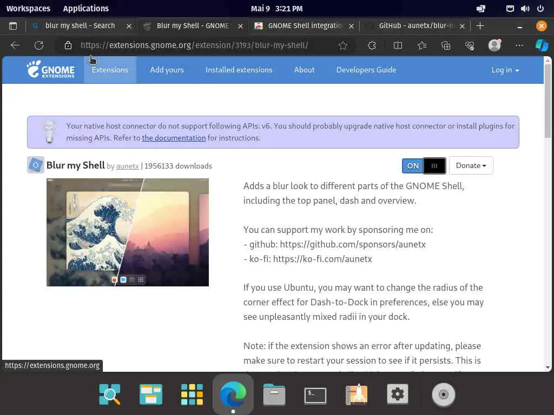554x415 pixels.
Task: Follow 'the documentation' link
Action: [x=174, y=138]
